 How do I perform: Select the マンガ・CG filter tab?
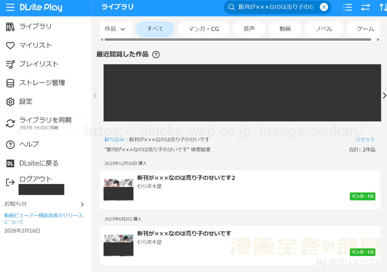click(204, 29)
